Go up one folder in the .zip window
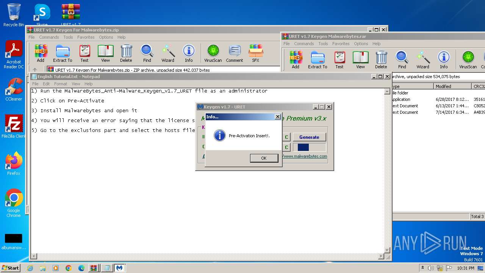The width and height of the screenshot is (485, 273). [35, 70]
